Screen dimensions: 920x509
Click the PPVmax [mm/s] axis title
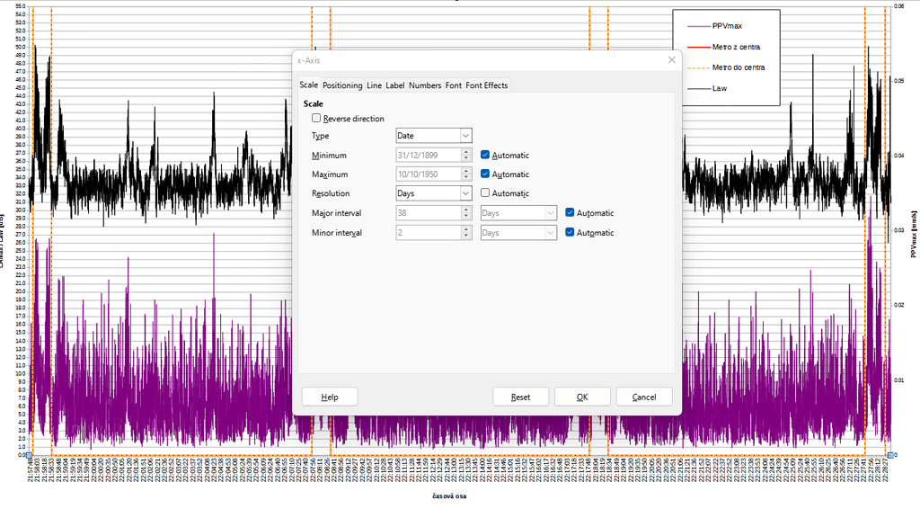tap(914, 235)
